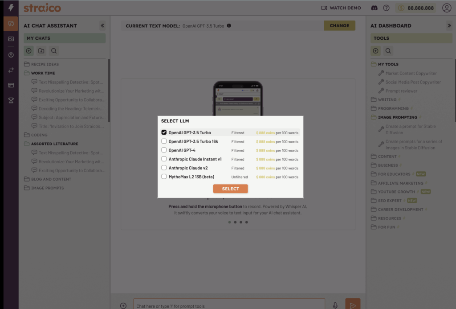Search tools with the magnifier icon

click(x=388, y=51)
